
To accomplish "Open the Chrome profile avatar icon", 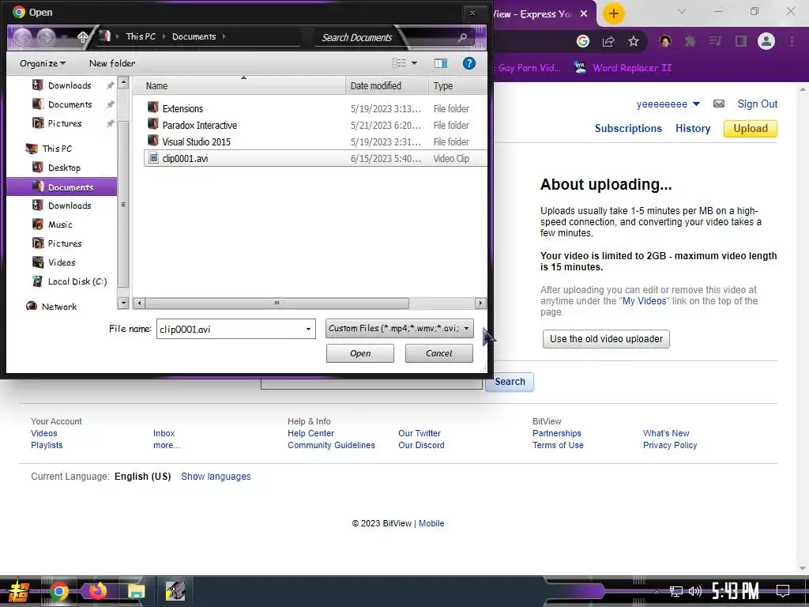I will pos(766,41).
